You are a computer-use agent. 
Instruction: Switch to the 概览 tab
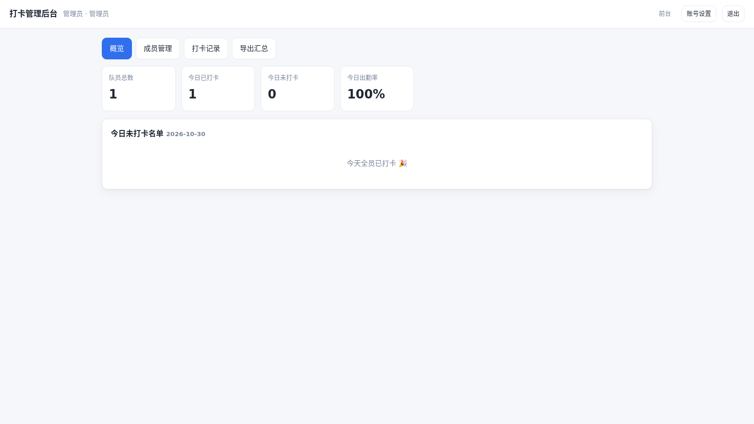[x=117, y=49]
